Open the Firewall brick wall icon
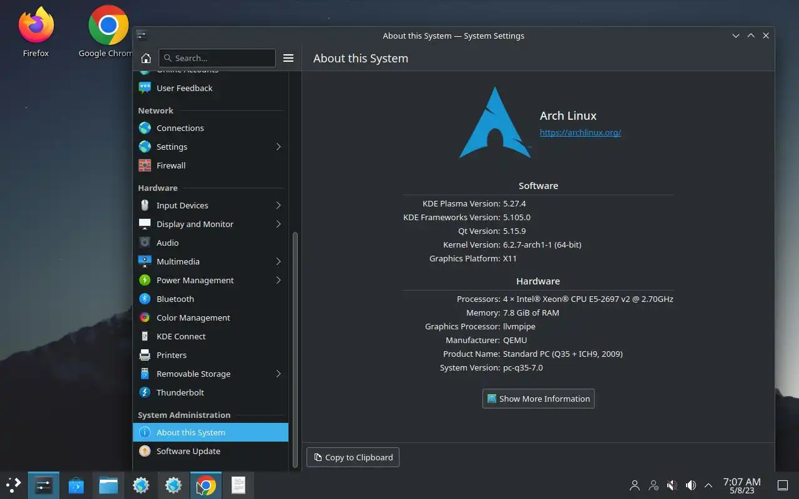Screen dimensions: 799x499 click(x=145, y=165)
